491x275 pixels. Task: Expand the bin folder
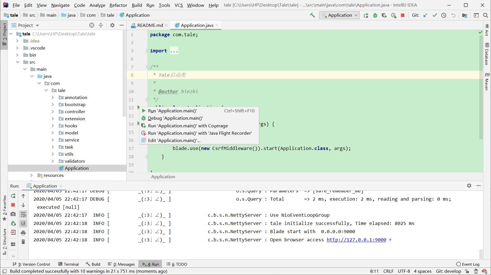(17, 55)
